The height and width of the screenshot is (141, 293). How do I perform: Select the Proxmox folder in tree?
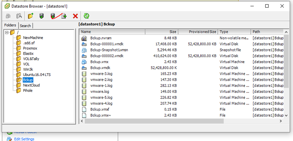[30, 48]
